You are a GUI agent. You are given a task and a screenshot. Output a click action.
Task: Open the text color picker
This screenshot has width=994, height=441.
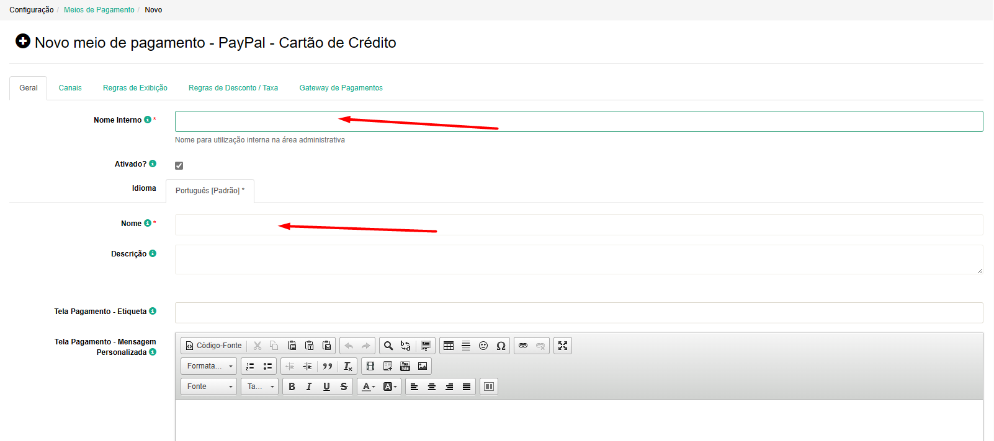point(369,386)
